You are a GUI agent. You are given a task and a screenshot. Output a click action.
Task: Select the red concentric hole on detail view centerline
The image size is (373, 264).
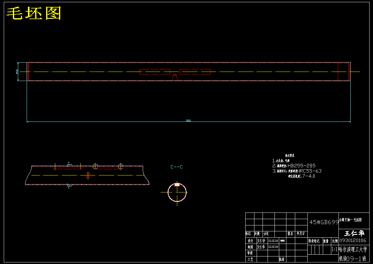click(88, 176)
